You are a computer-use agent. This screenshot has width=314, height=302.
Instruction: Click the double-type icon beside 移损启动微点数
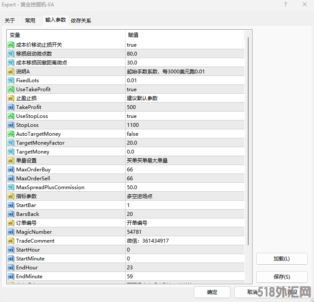(x=11, y=53)
